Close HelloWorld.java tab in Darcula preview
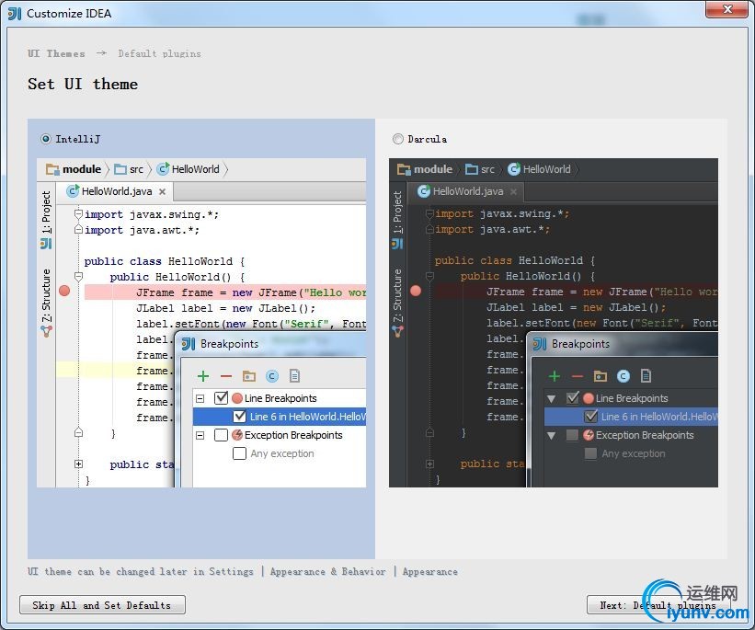The width and height of the screenshot is (755, 630). (514, 191)
